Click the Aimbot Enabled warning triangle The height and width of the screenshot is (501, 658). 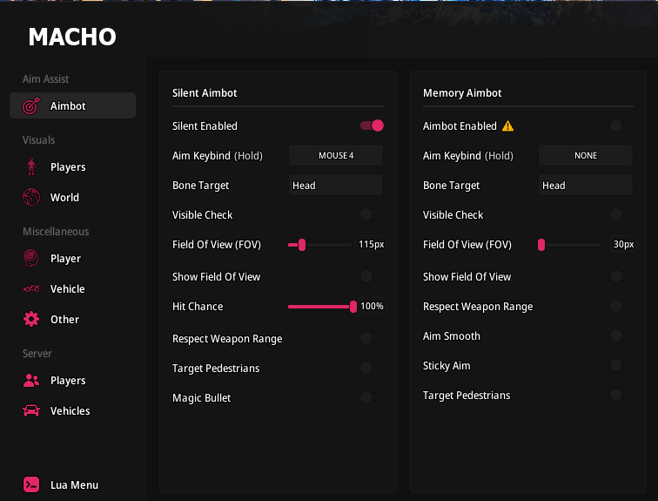(508, 126)
